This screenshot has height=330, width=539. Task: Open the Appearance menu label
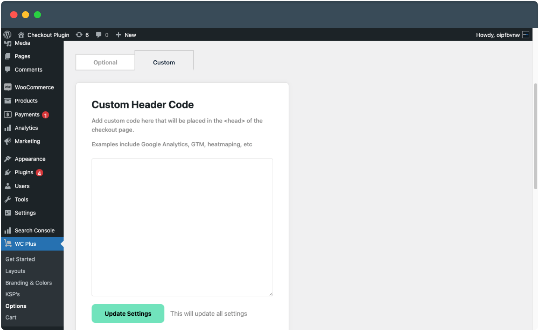point(30,159)
